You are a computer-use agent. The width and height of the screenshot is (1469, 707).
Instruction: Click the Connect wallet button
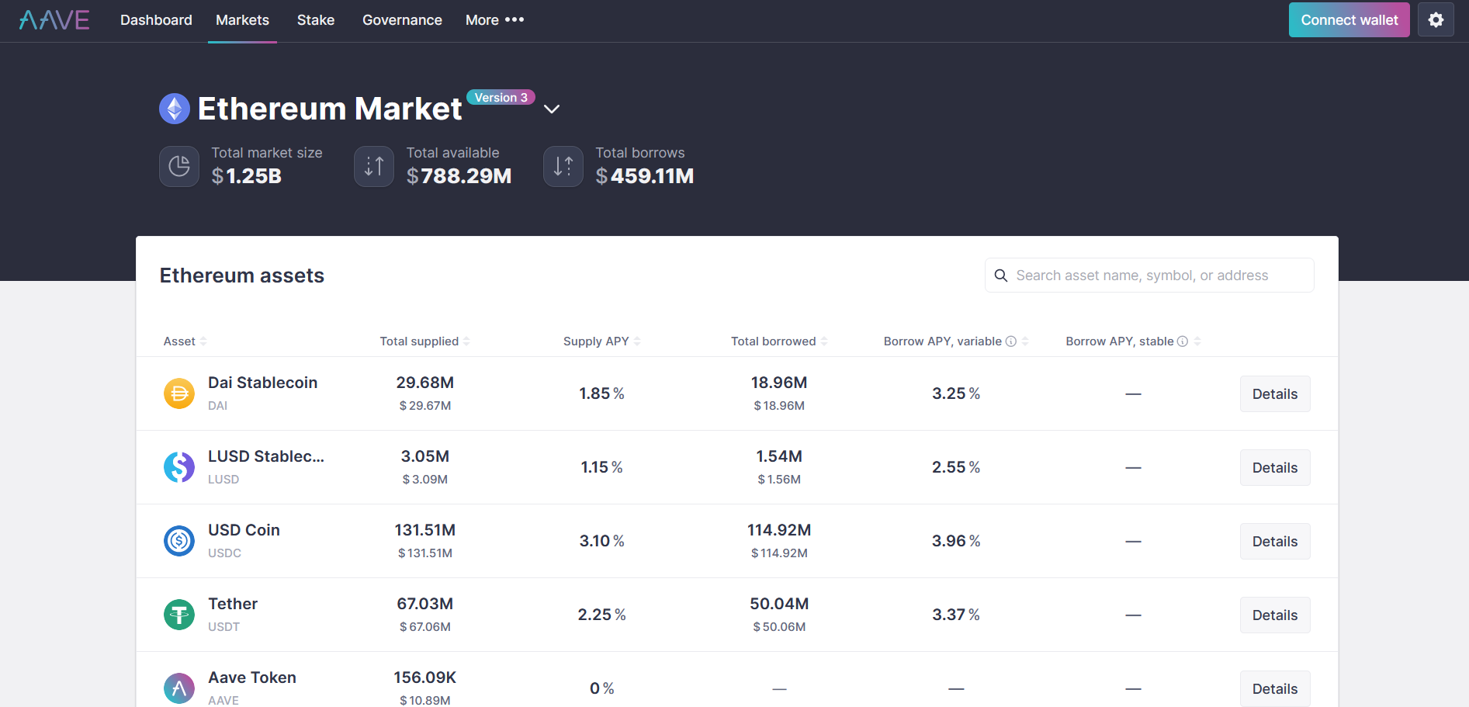click(x=1349, y=19)
